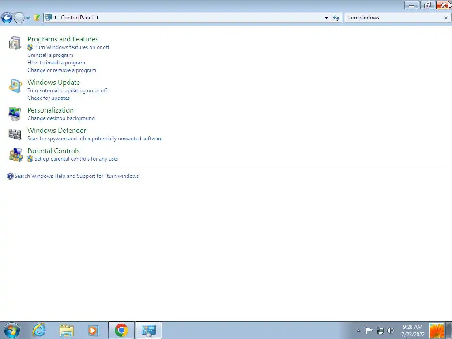Click the Personalization monitor icon
This screenshot has height=339, width=452.
coord(15,113)
